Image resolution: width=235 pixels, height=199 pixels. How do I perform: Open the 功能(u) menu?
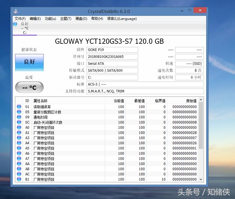click(x=50, y=19)
